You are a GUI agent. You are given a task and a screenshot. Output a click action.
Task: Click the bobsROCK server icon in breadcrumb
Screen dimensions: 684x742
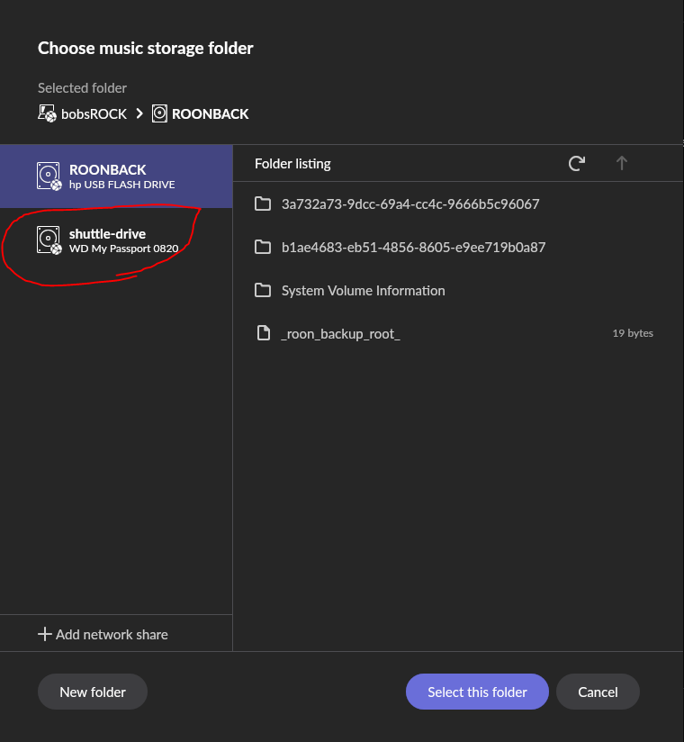pyautogui.click(x=47, y=113)
